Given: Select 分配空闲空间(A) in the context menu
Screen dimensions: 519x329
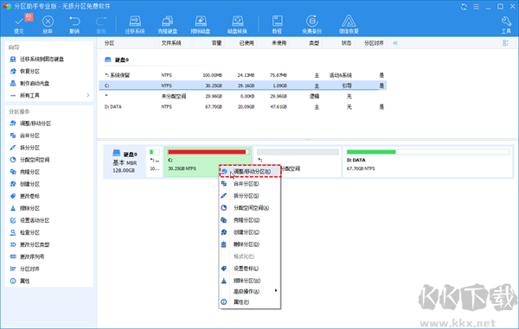Looking at the screenshot, I should coord(250,208).
